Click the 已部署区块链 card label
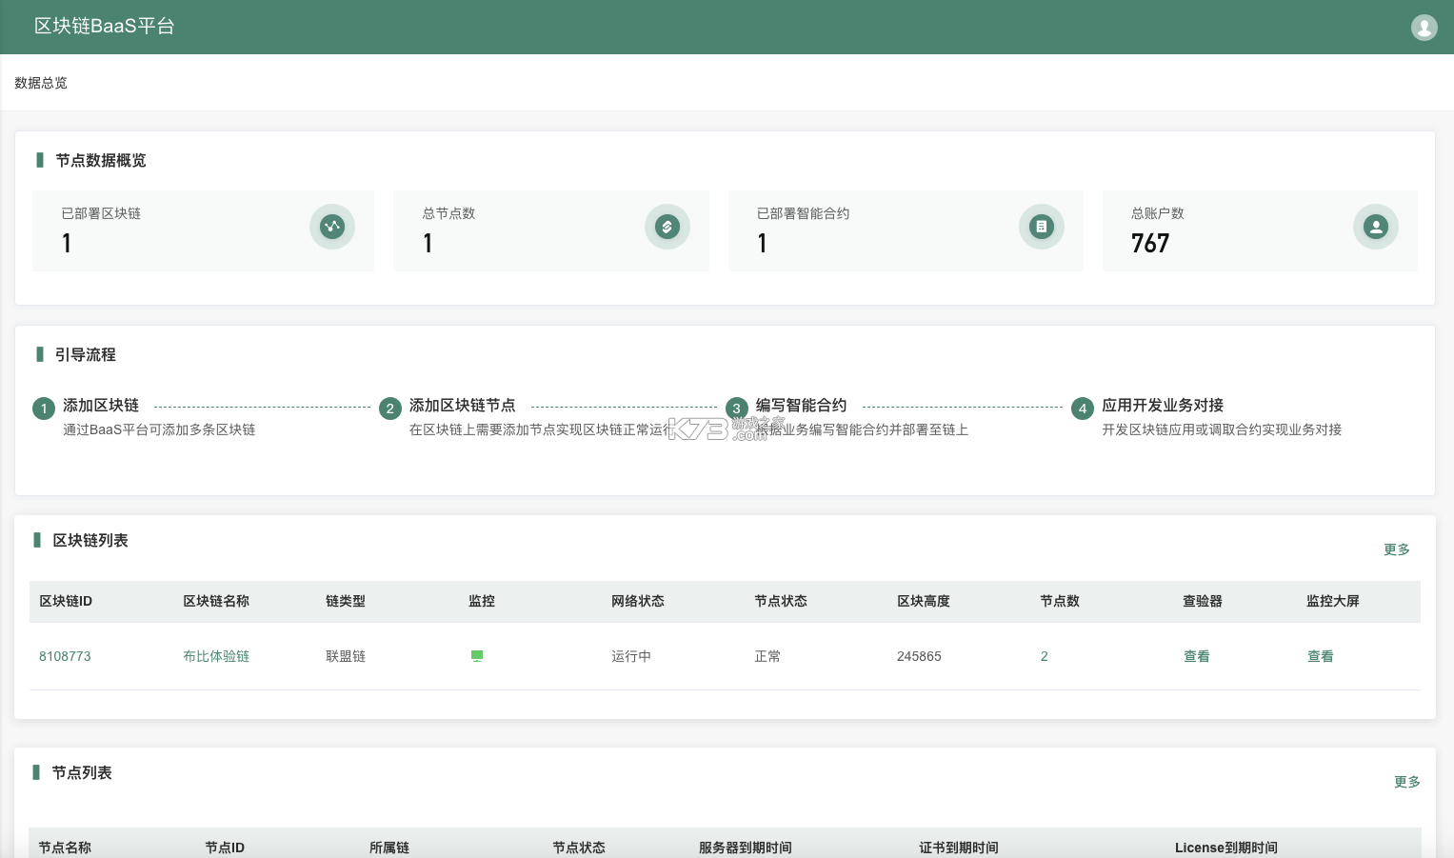 101,213
